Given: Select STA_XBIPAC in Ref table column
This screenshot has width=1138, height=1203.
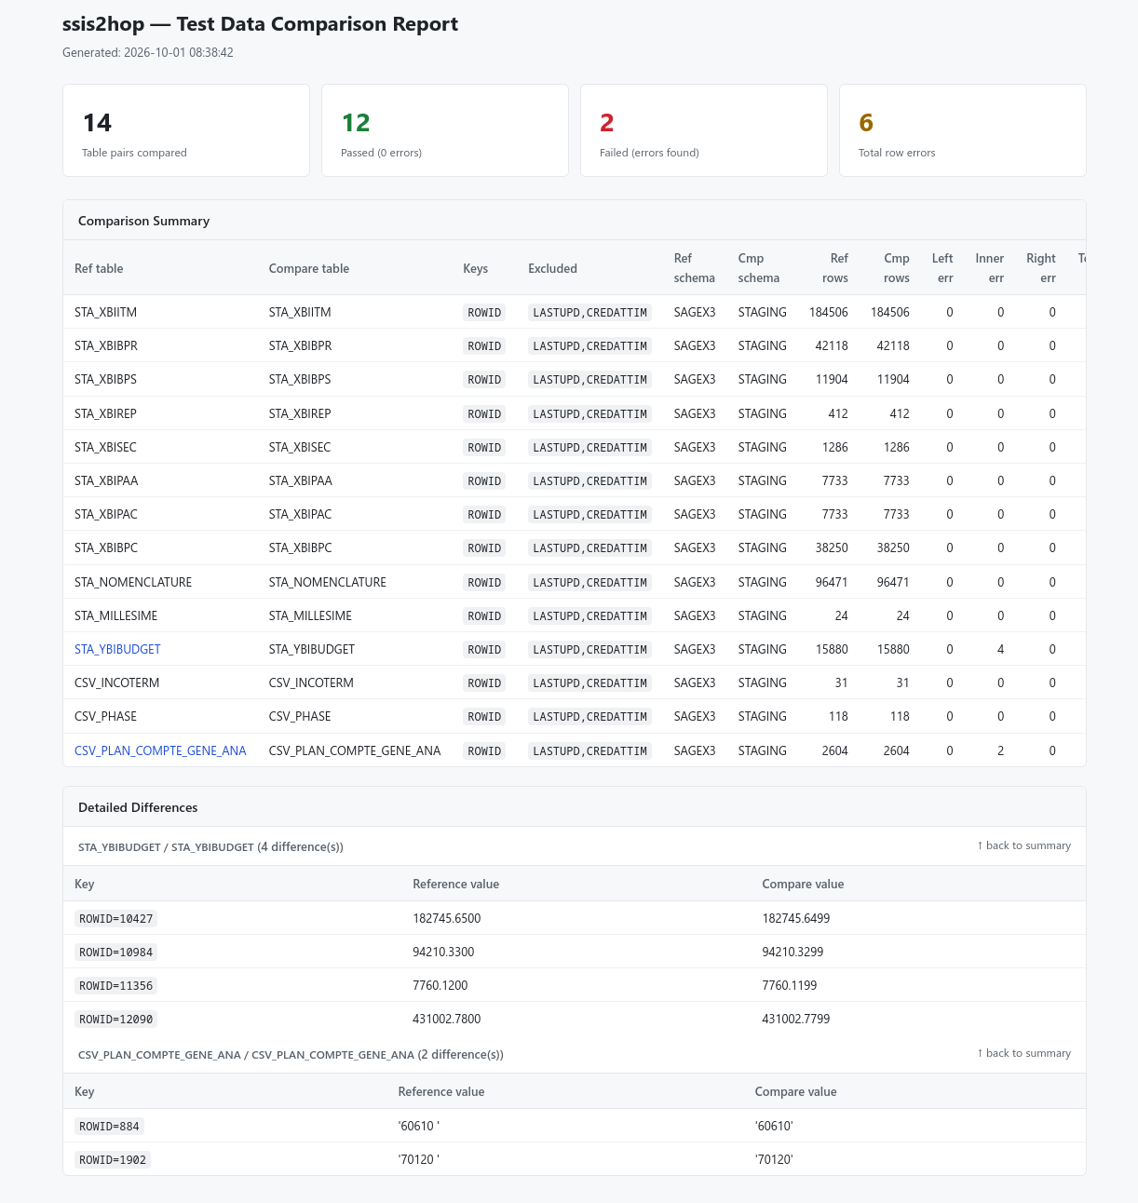Looking at the screenshot, I should 106,514.
